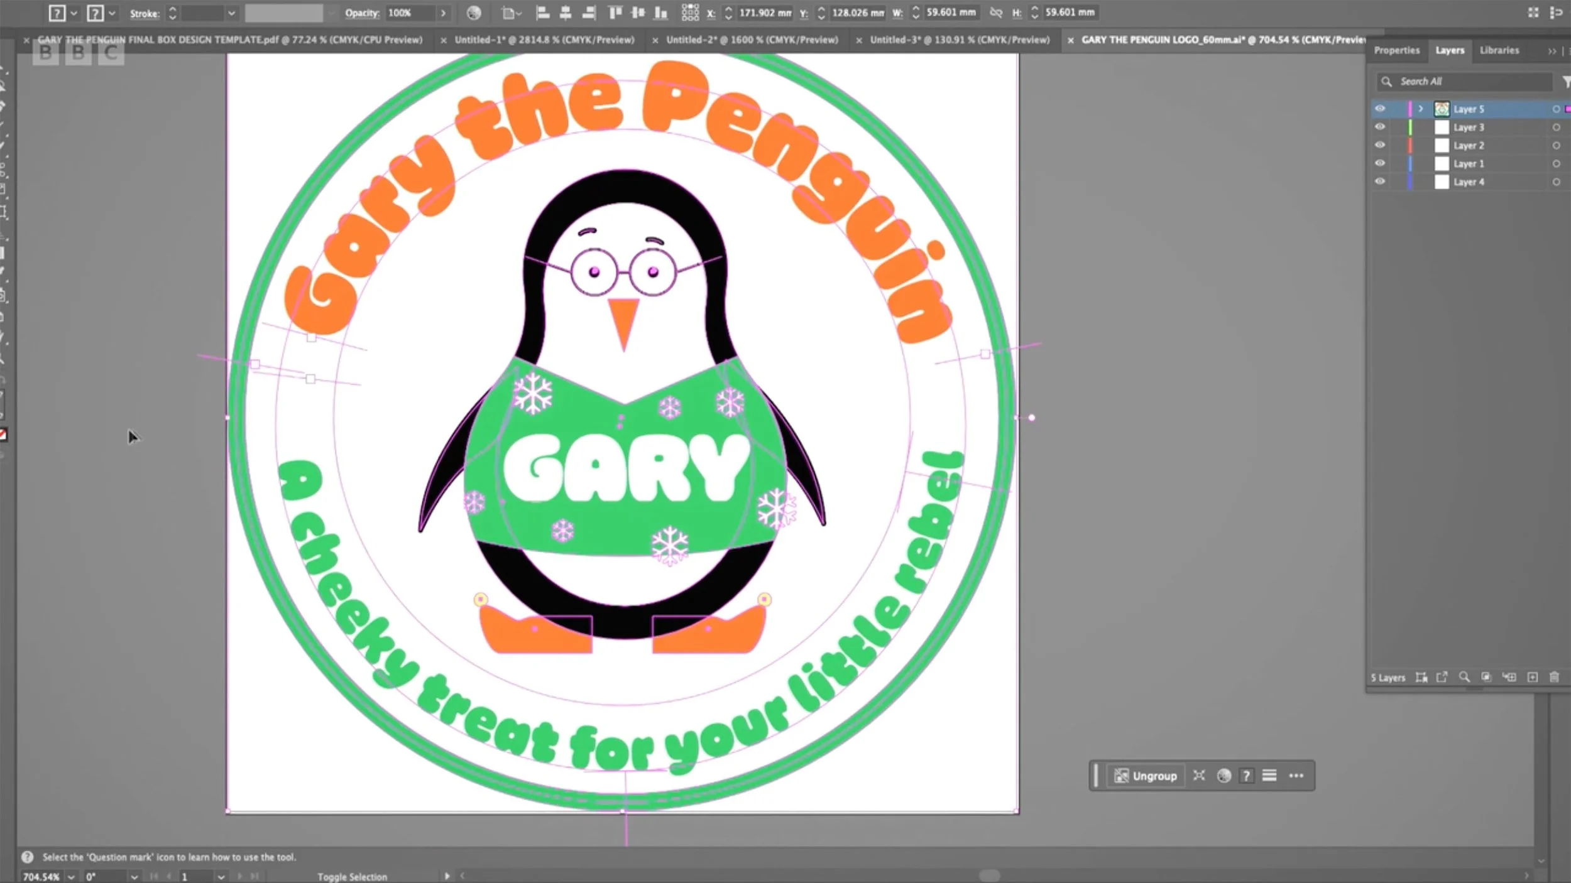Screen dimensions: 1571x883
Task: Toggle visibility of Layer 5
Action: [1380, 109]
